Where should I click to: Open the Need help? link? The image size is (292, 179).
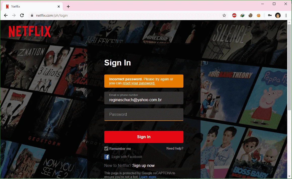pos(175,148)
